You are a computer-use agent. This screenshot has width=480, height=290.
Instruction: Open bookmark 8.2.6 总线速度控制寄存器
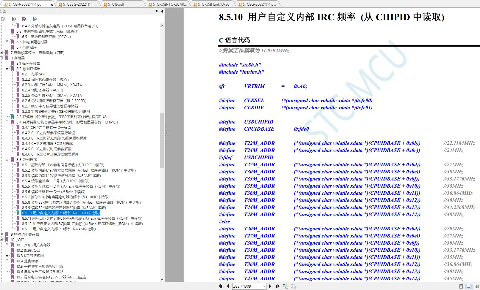(54, 101)
